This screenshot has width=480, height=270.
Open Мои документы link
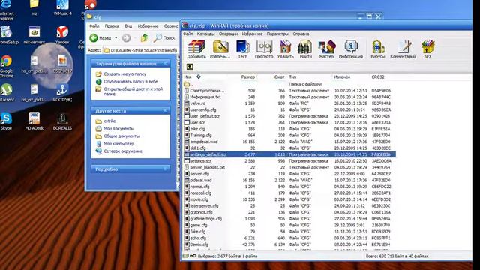pyautogui.click(x=118, y=128)
